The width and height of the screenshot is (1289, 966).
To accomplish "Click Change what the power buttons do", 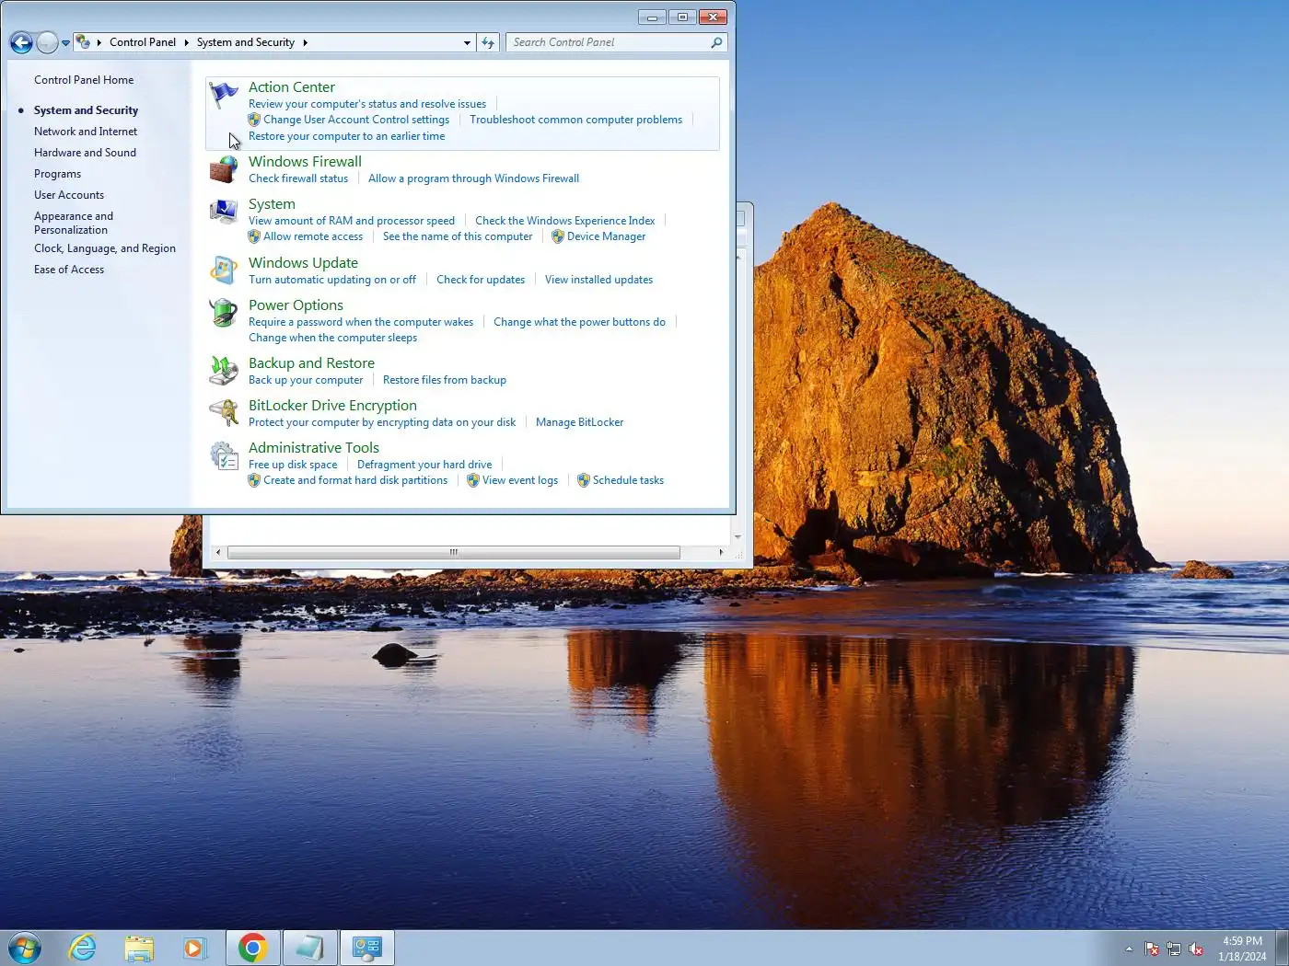I will tap(579, 322).
